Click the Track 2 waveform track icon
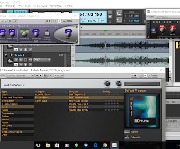This screenshot has height=149, width=180. 10,61
